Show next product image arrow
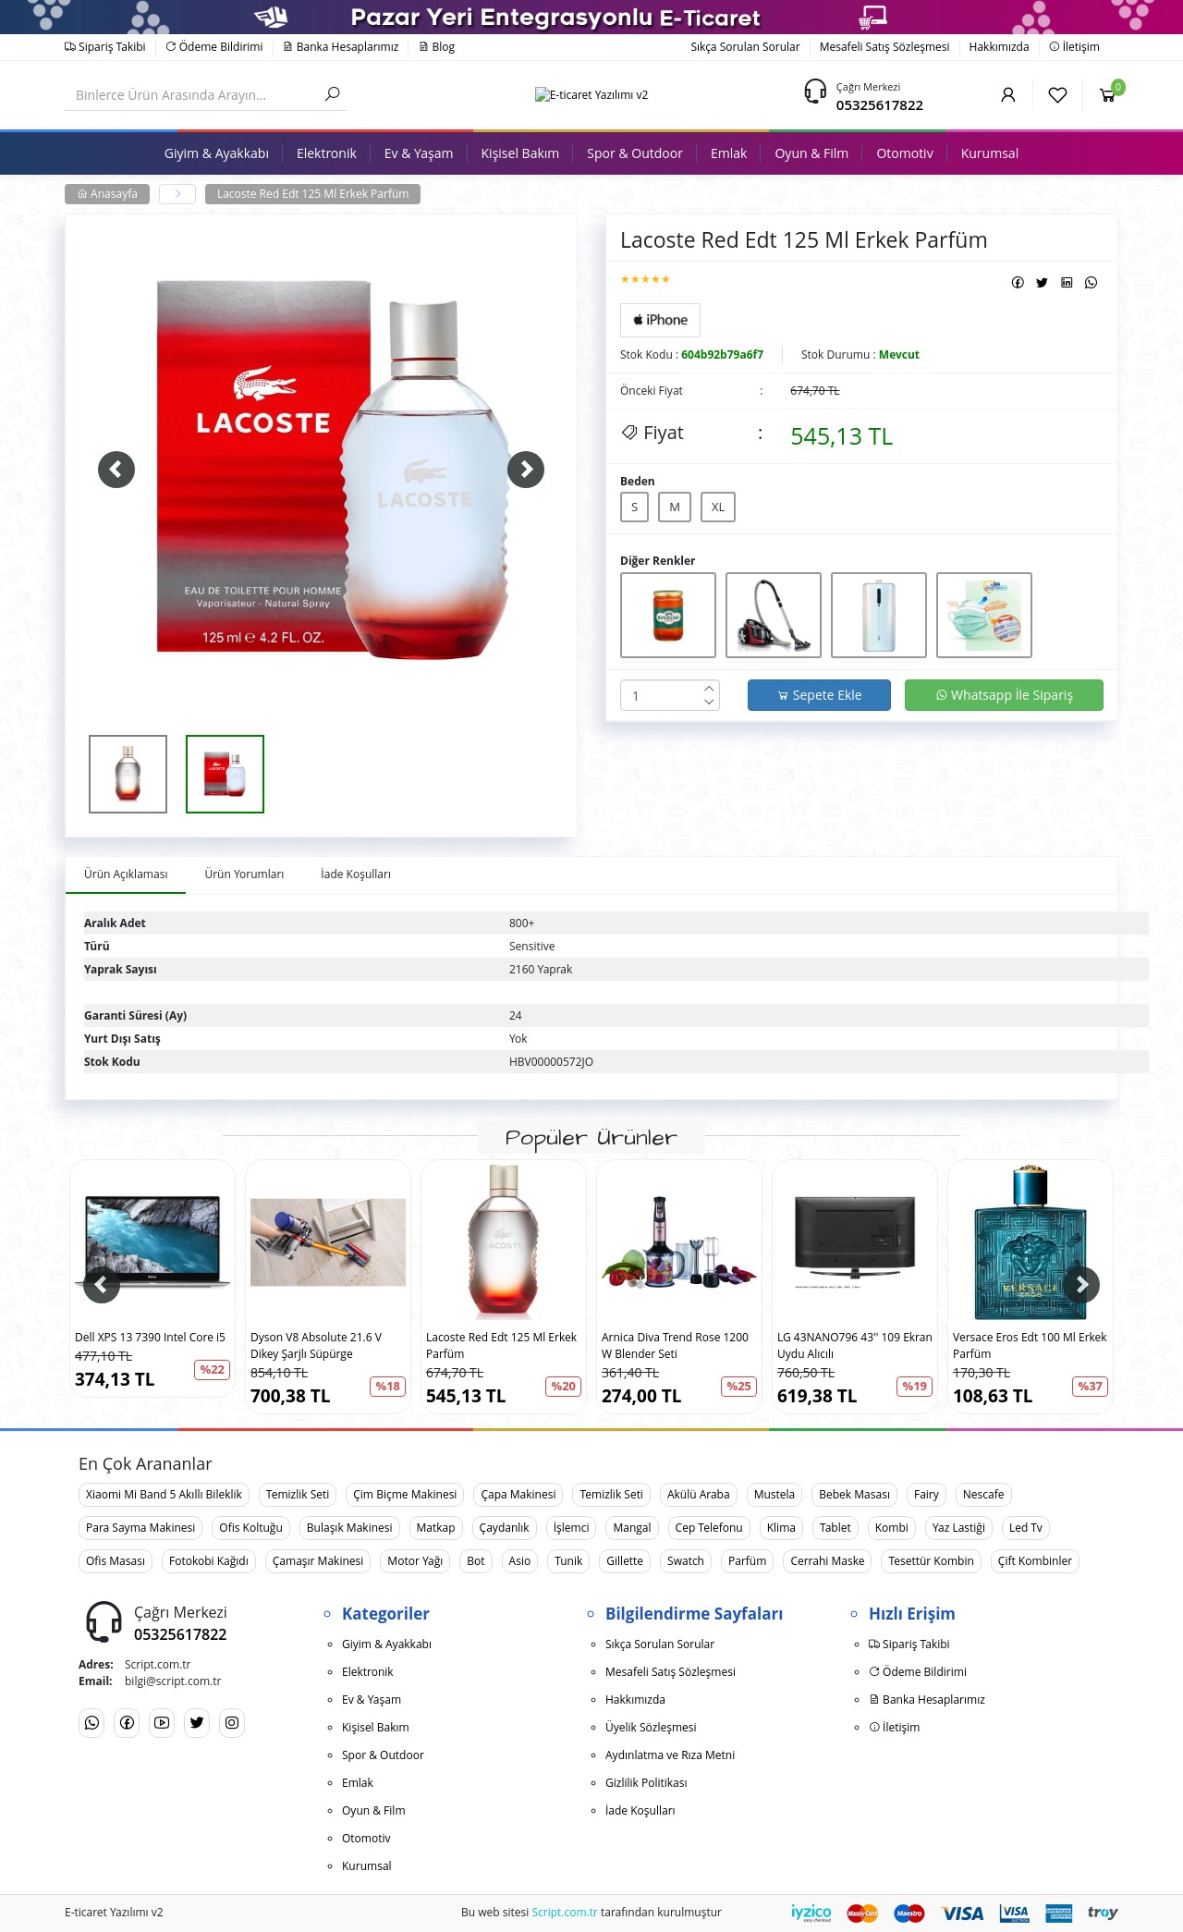1183x1932 pixels. [526, 470]
